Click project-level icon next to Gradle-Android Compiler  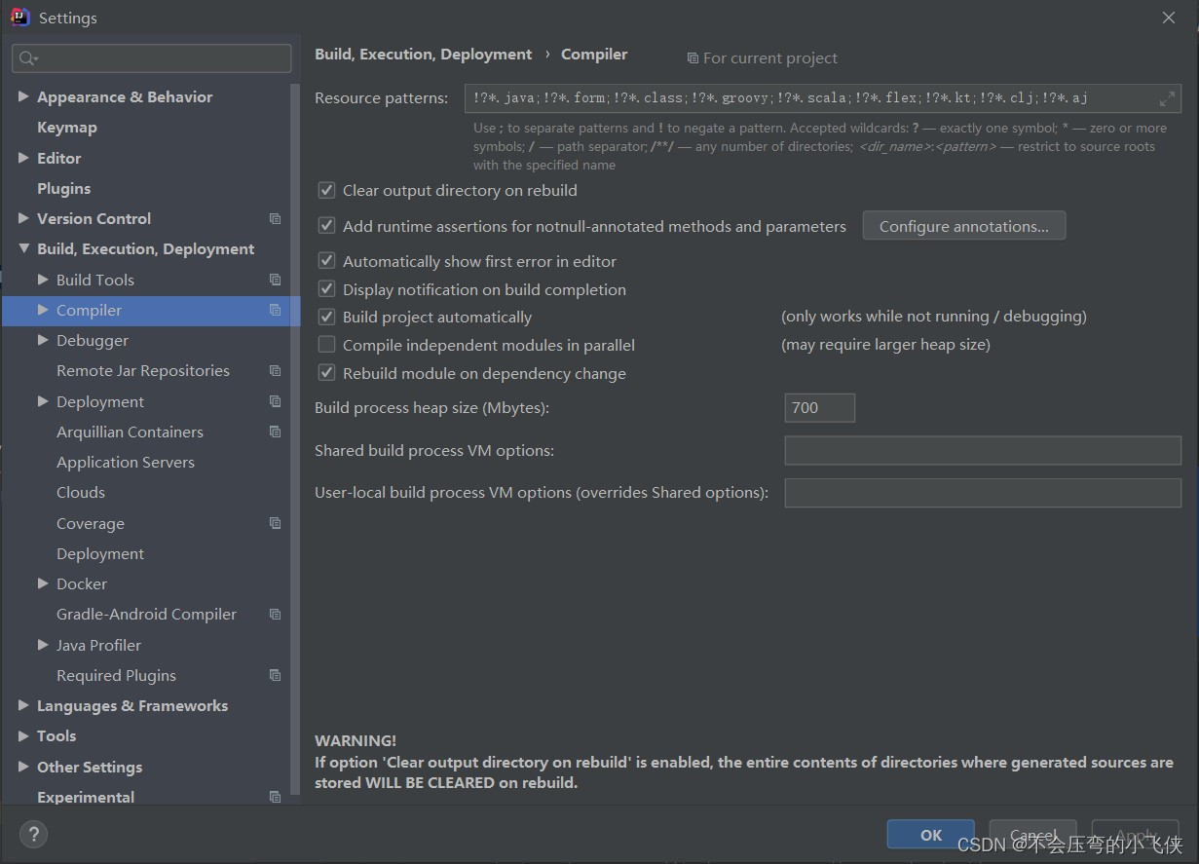(x=275, y=615)
